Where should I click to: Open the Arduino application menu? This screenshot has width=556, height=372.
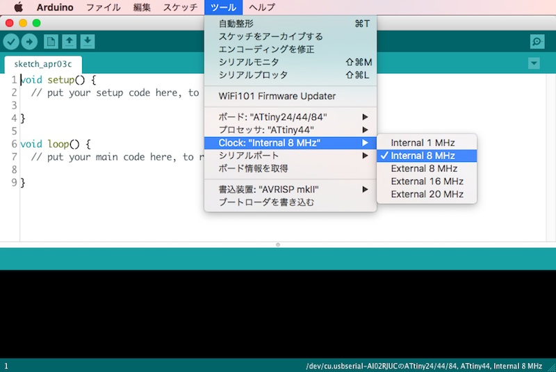pyautogui.click(x=55, y=7)
